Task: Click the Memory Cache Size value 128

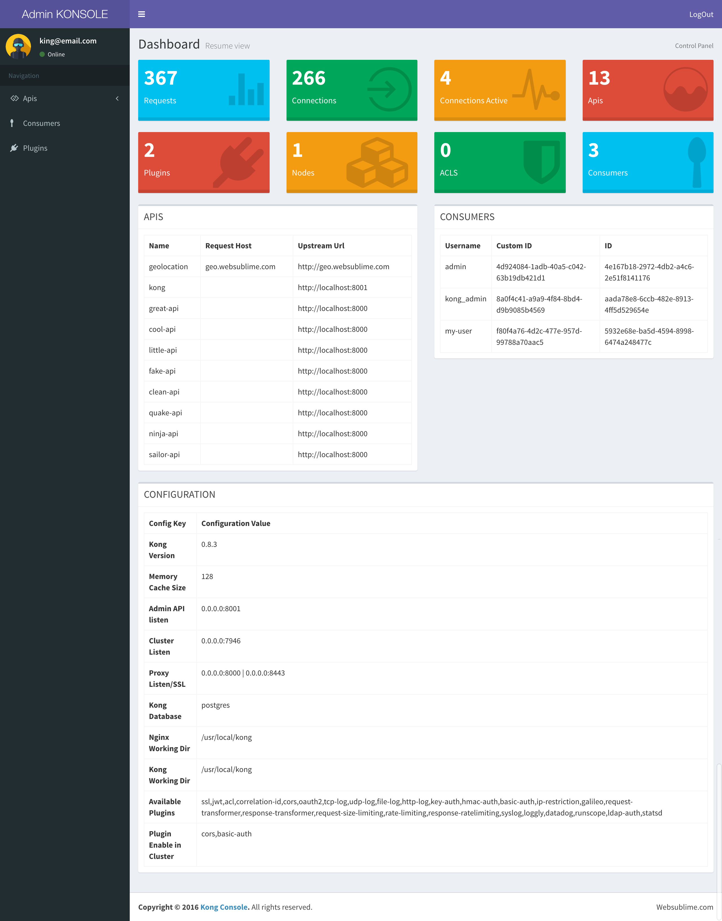Action: [207, 576]
